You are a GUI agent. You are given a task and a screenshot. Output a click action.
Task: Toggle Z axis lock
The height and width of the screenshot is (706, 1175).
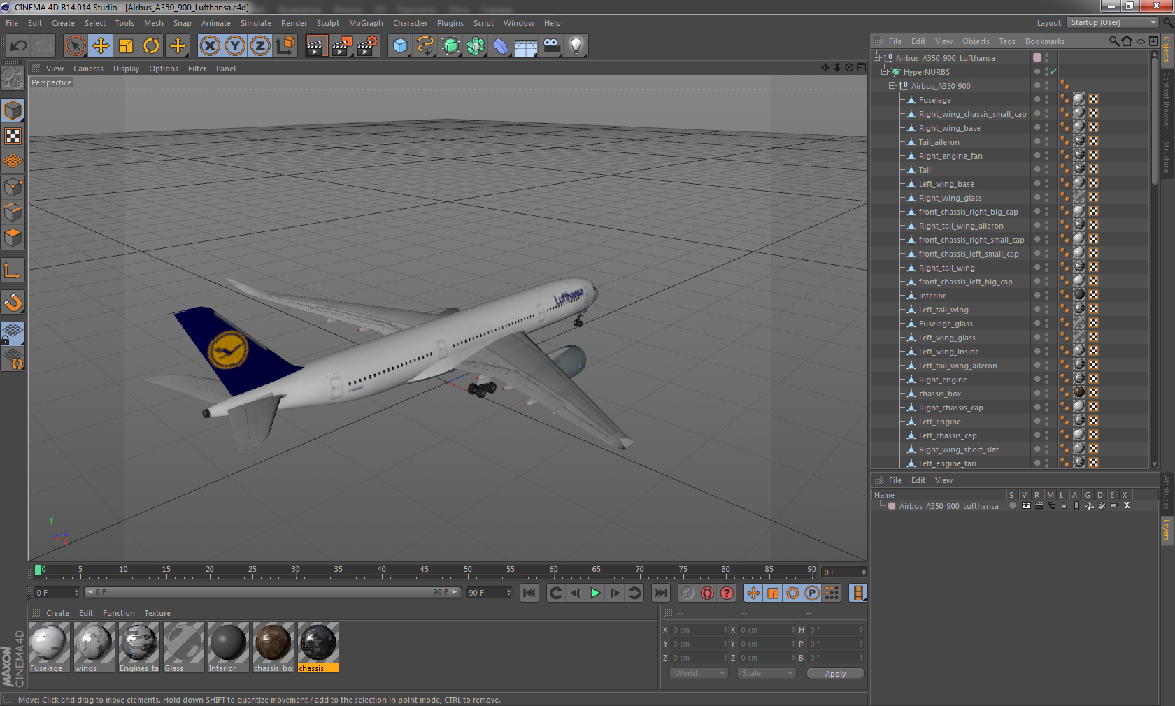260,46
